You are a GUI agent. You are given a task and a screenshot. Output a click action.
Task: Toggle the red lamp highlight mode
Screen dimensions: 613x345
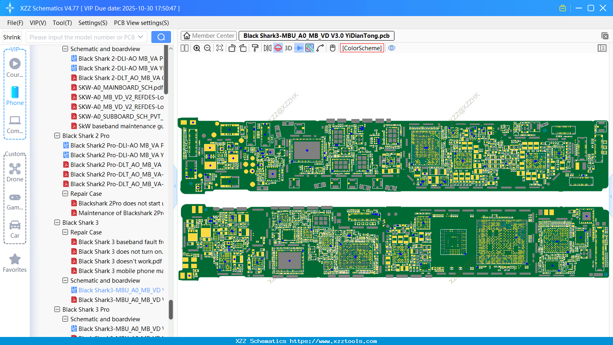coord(278,48)
